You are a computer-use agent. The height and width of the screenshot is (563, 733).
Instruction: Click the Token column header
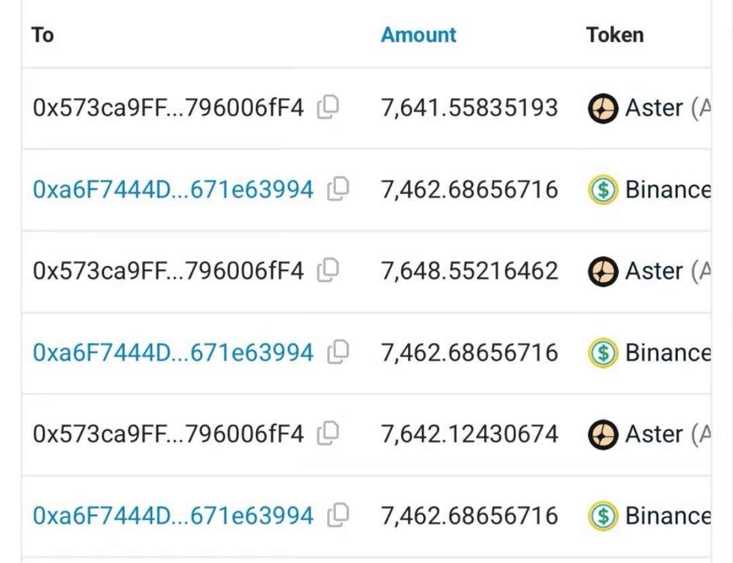tap(615, 35)
